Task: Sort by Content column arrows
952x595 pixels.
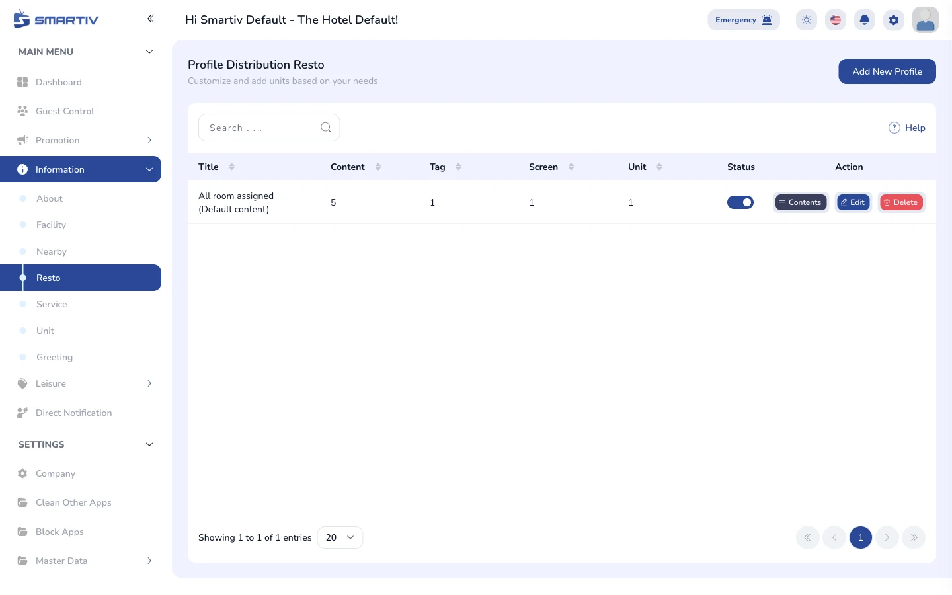Action: [378, 167]
